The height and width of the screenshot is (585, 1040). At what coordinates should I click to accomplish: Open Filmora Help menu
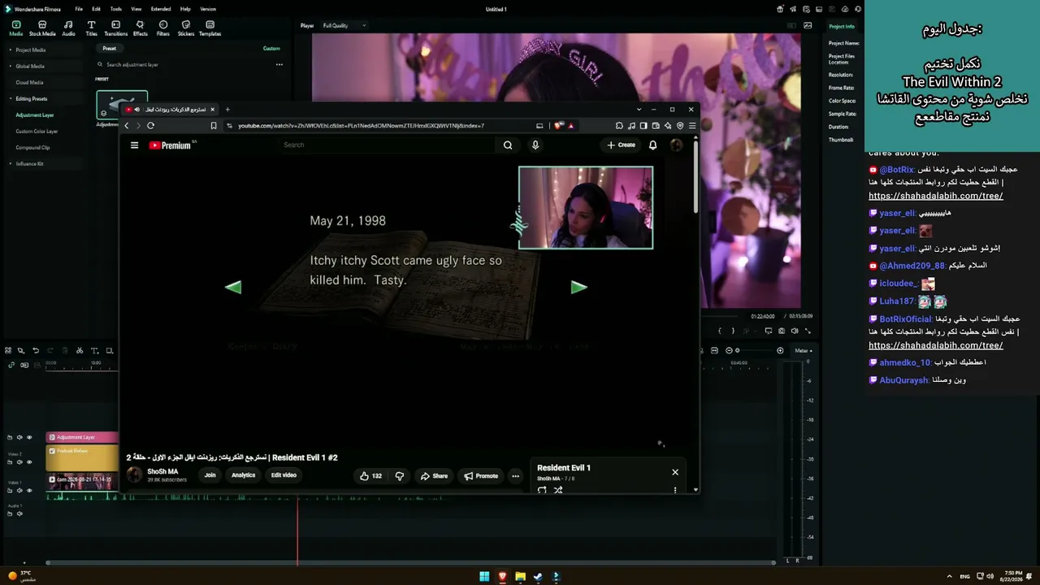click(x=185, y=9)
